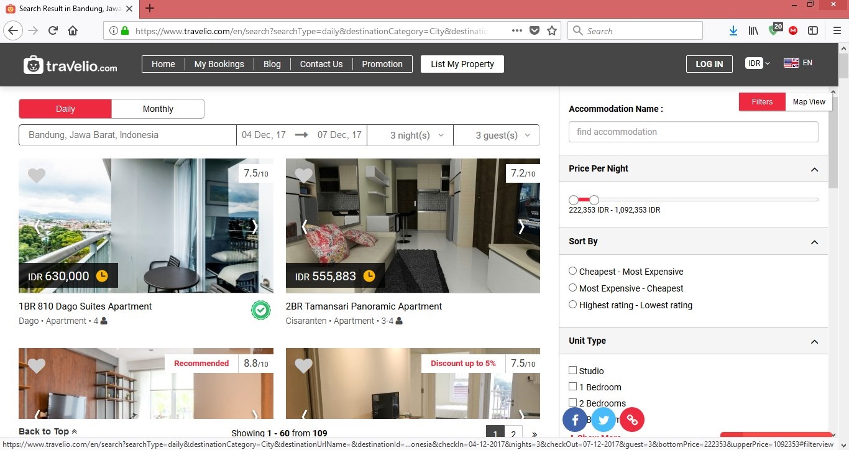849x450 pixels.
Task: Copy link using red chain icon
Action: click(x=631, y=420)
